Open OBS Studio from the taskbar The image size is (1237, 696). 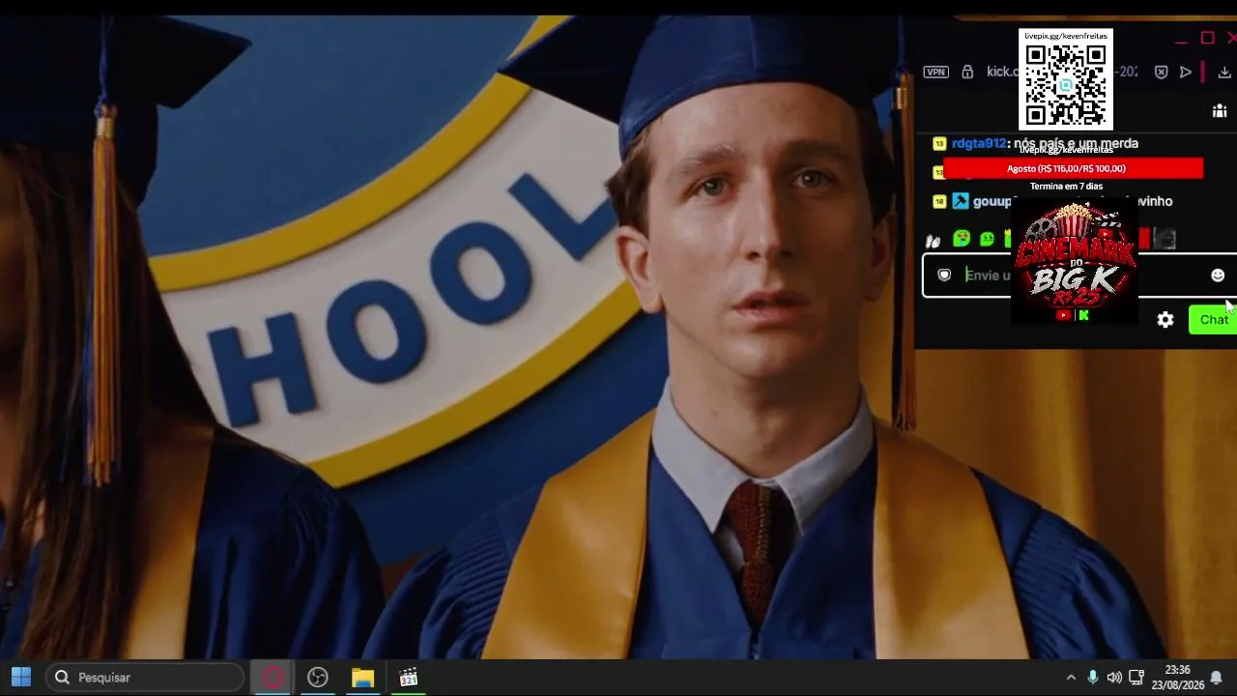point(318,678)
